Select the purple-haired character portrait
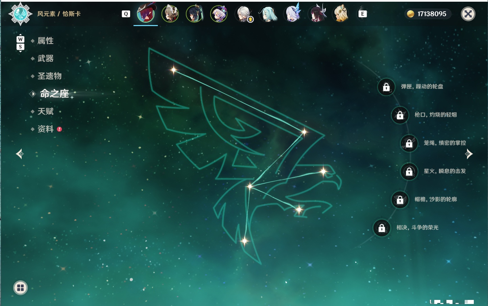 pyautogui.click(x=219, y=14)
